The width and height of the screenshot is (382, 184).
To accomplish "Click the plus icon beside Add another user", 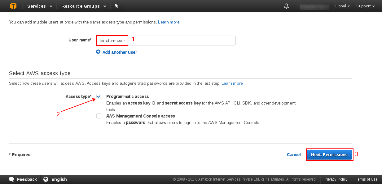I will [98, 52].
